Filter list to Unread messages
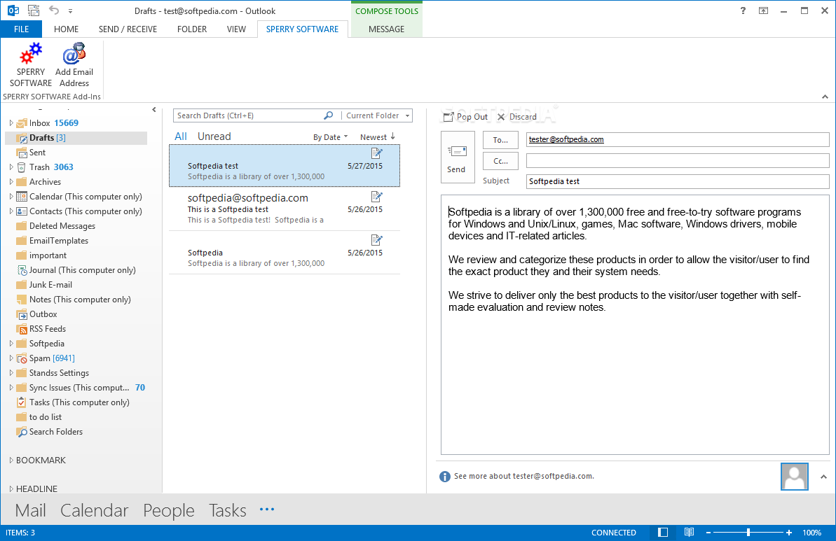 point(214,136)
